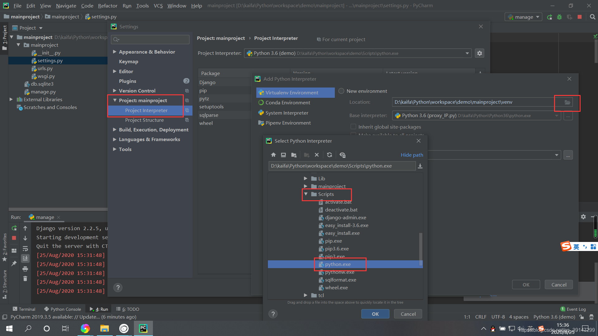Toggle soft-wrap icon in Run panel

pyautogui.click(x=25, y=248)
